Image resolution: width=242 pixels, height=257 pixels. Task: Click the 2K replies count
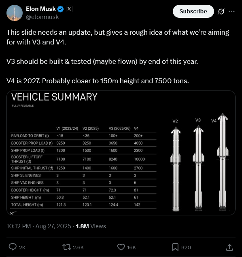pyautogui.click(x=22, y=247)
